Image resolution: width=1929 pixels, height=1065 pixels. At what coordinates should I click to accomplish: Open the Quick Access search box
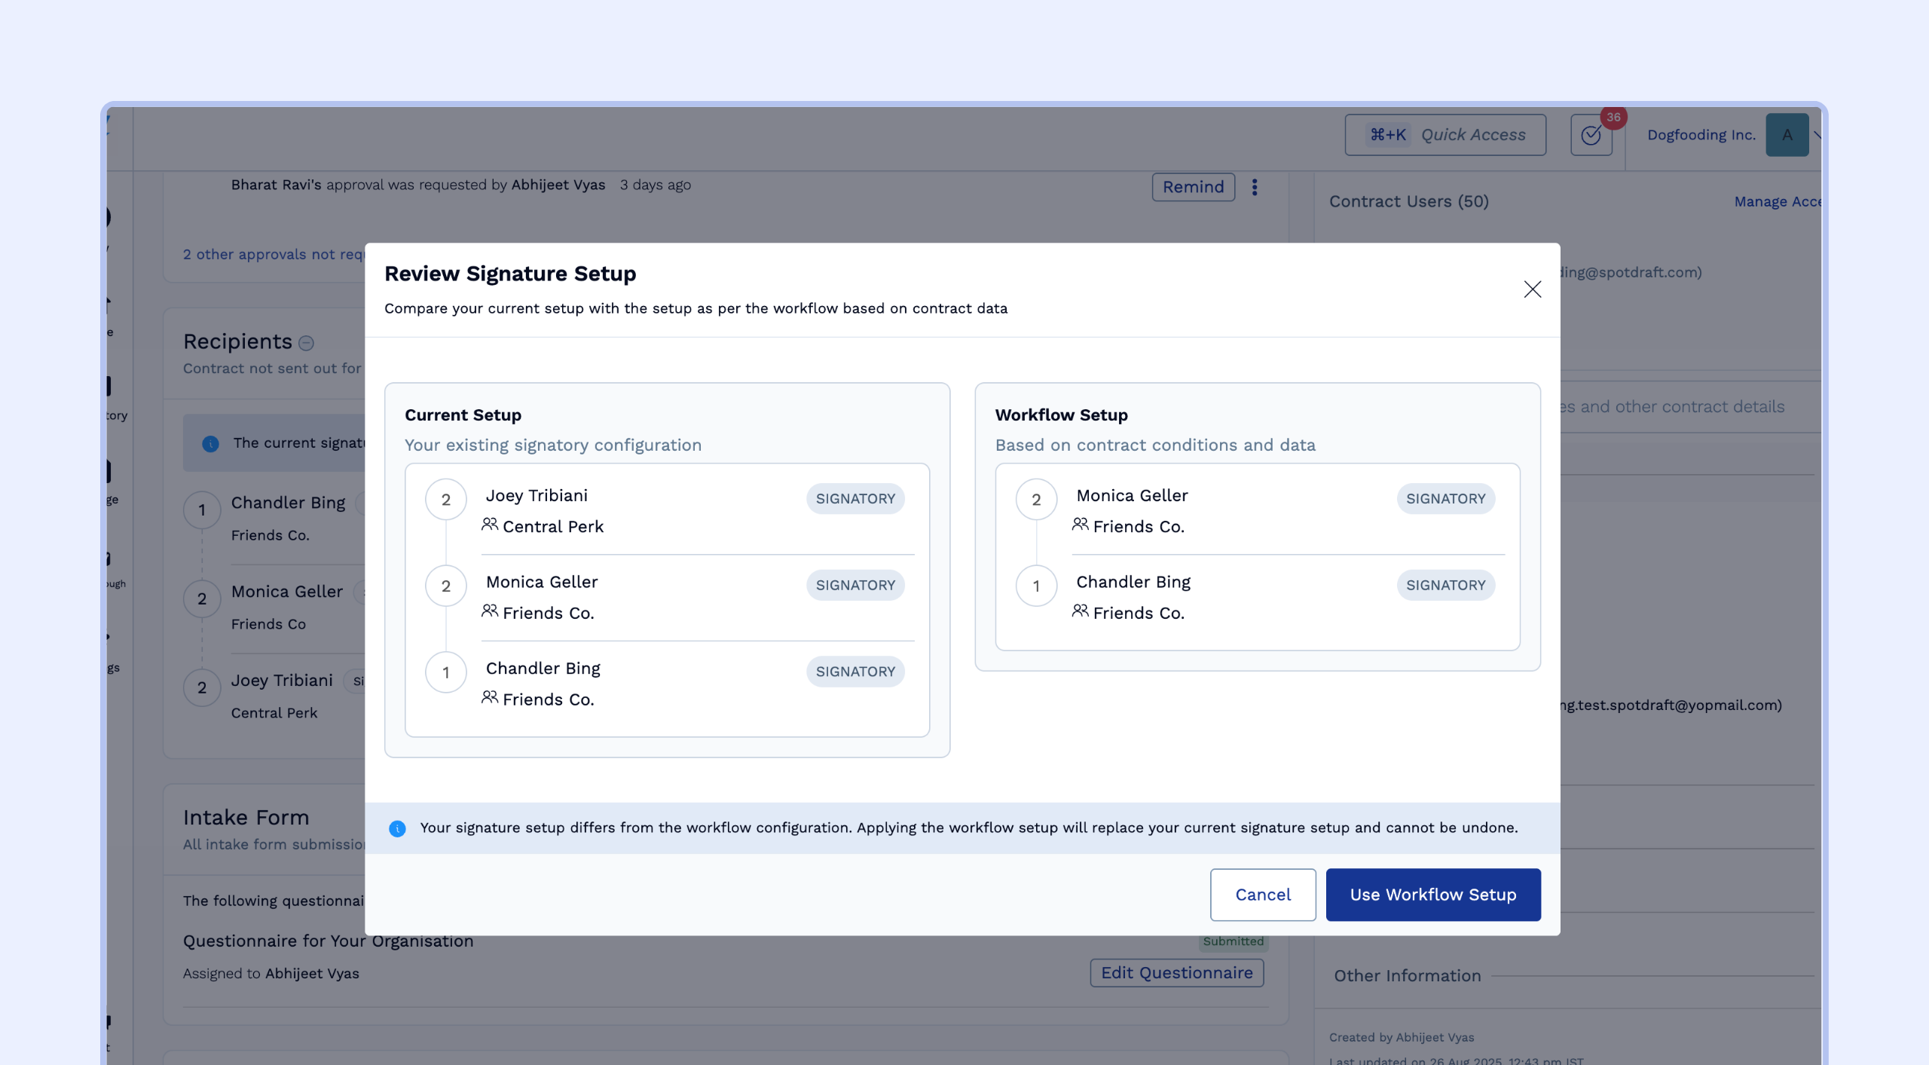click(1444, 135)
